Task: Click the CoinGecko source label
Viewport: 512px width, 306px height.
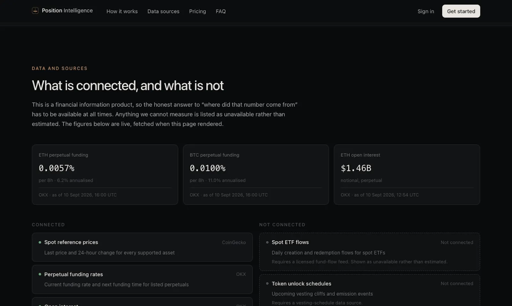Action: (234, 242)
